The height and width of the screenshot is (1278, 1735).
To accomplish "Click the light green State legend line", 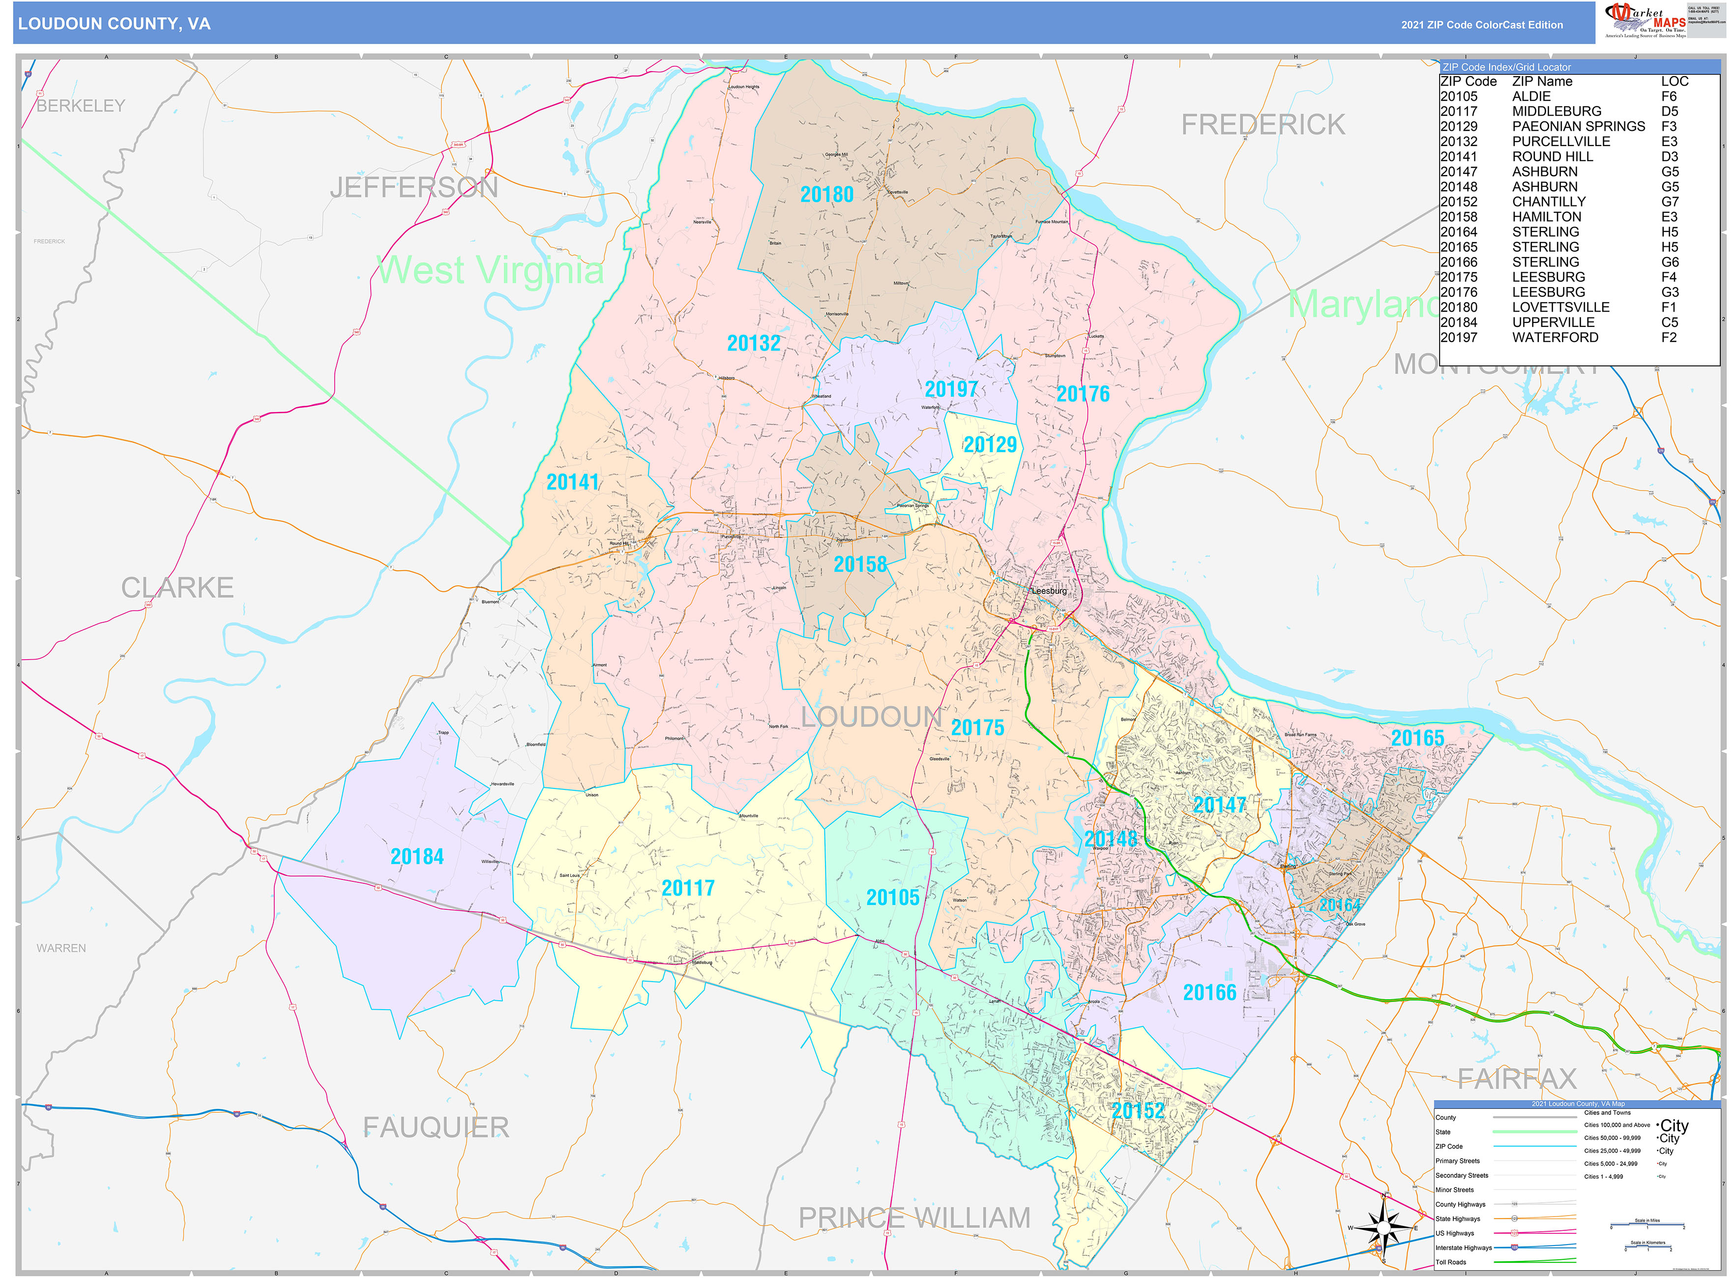I will [x=1535, y=1132].
